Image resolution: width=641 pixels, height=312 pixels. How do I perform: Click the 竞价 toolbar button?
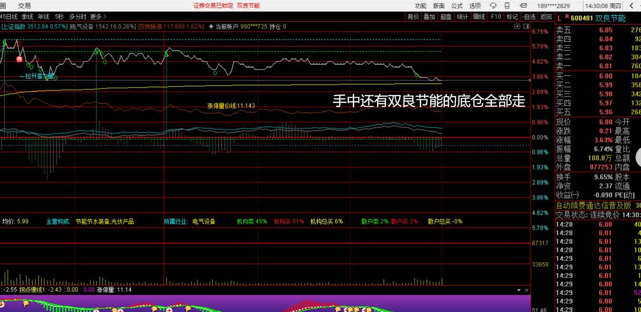click(x=413, y=17)
